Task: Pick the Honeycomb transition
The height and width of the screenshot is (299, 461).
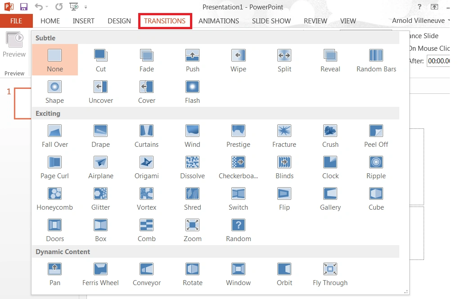Action: [x=54, y=198]
